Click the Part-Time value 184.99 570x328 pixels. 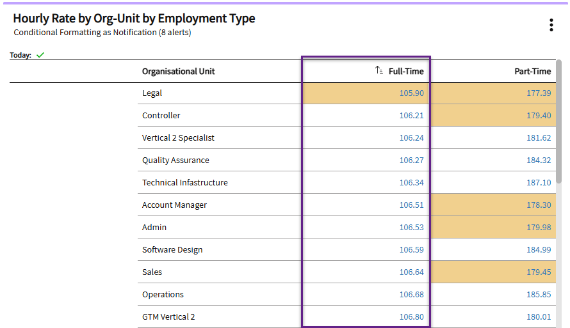(x=539, y=250)
